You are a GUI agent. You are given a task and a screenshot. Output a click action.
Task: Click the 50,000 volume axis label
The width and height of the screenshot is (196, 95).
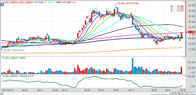[x=191, y=68]
